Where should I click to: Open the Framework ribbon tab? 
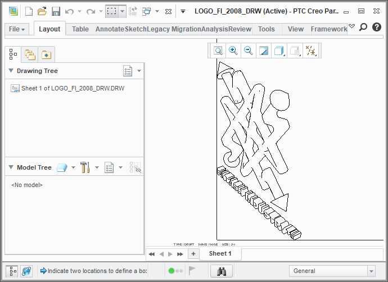[329, 29]
